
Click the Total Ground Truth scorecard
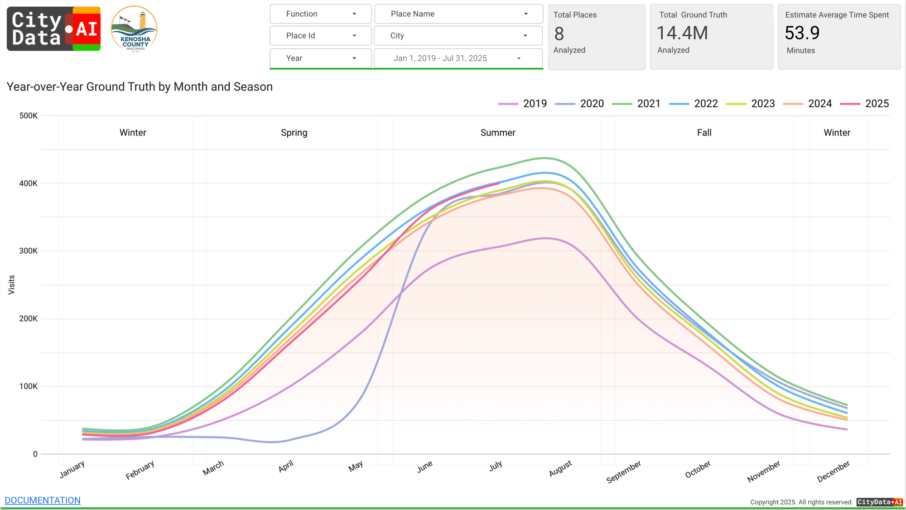(711, 37)
